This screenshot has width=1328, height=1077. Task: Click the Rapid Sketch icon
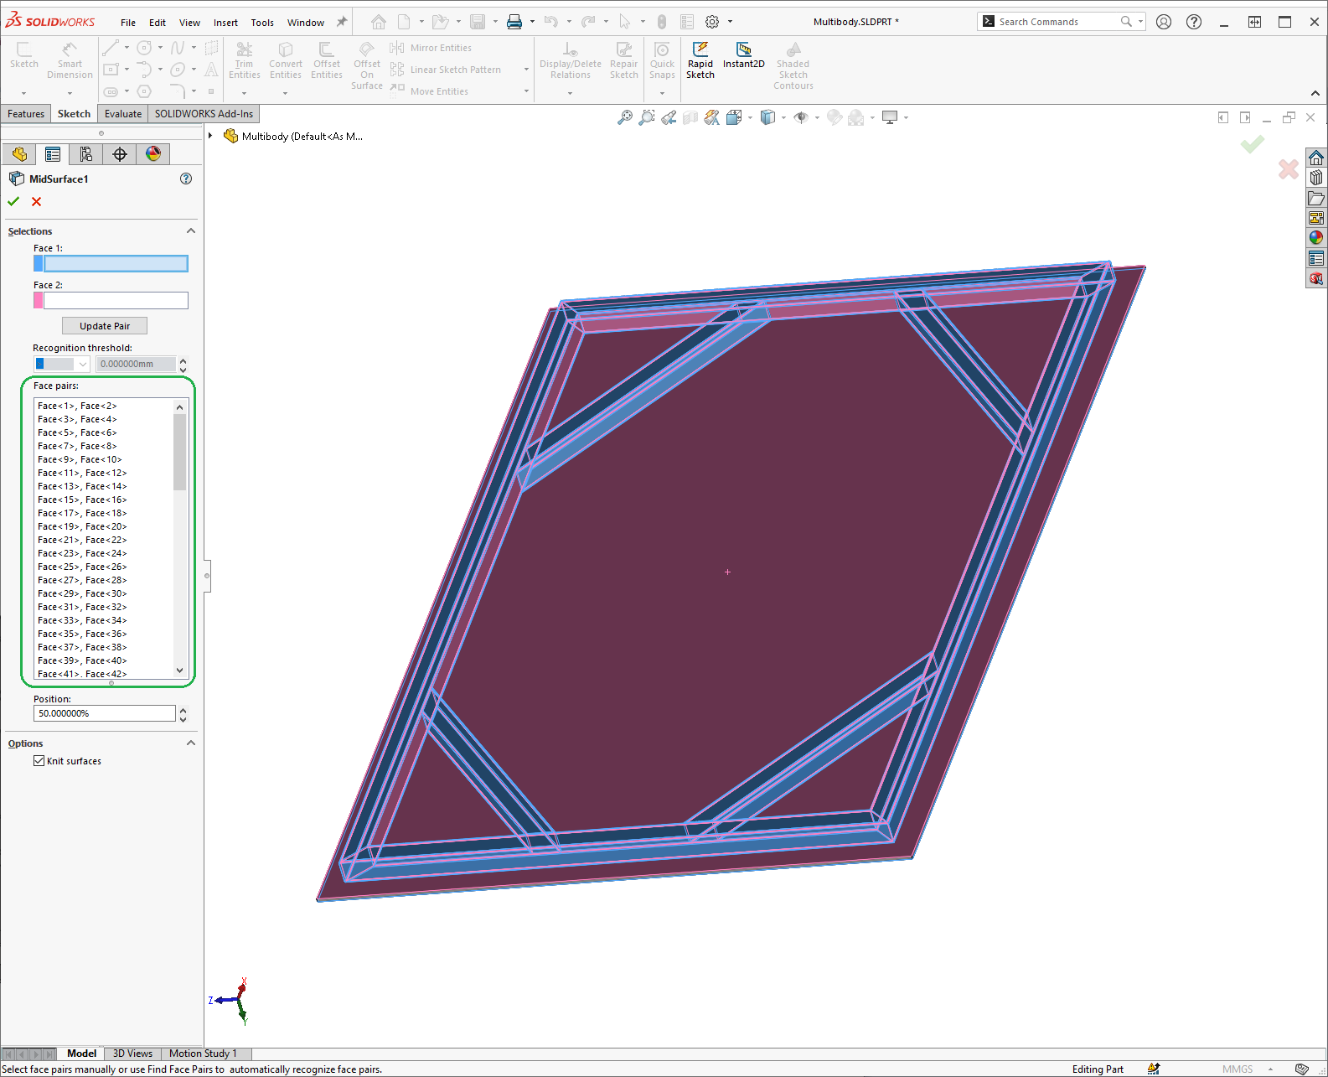700,50
